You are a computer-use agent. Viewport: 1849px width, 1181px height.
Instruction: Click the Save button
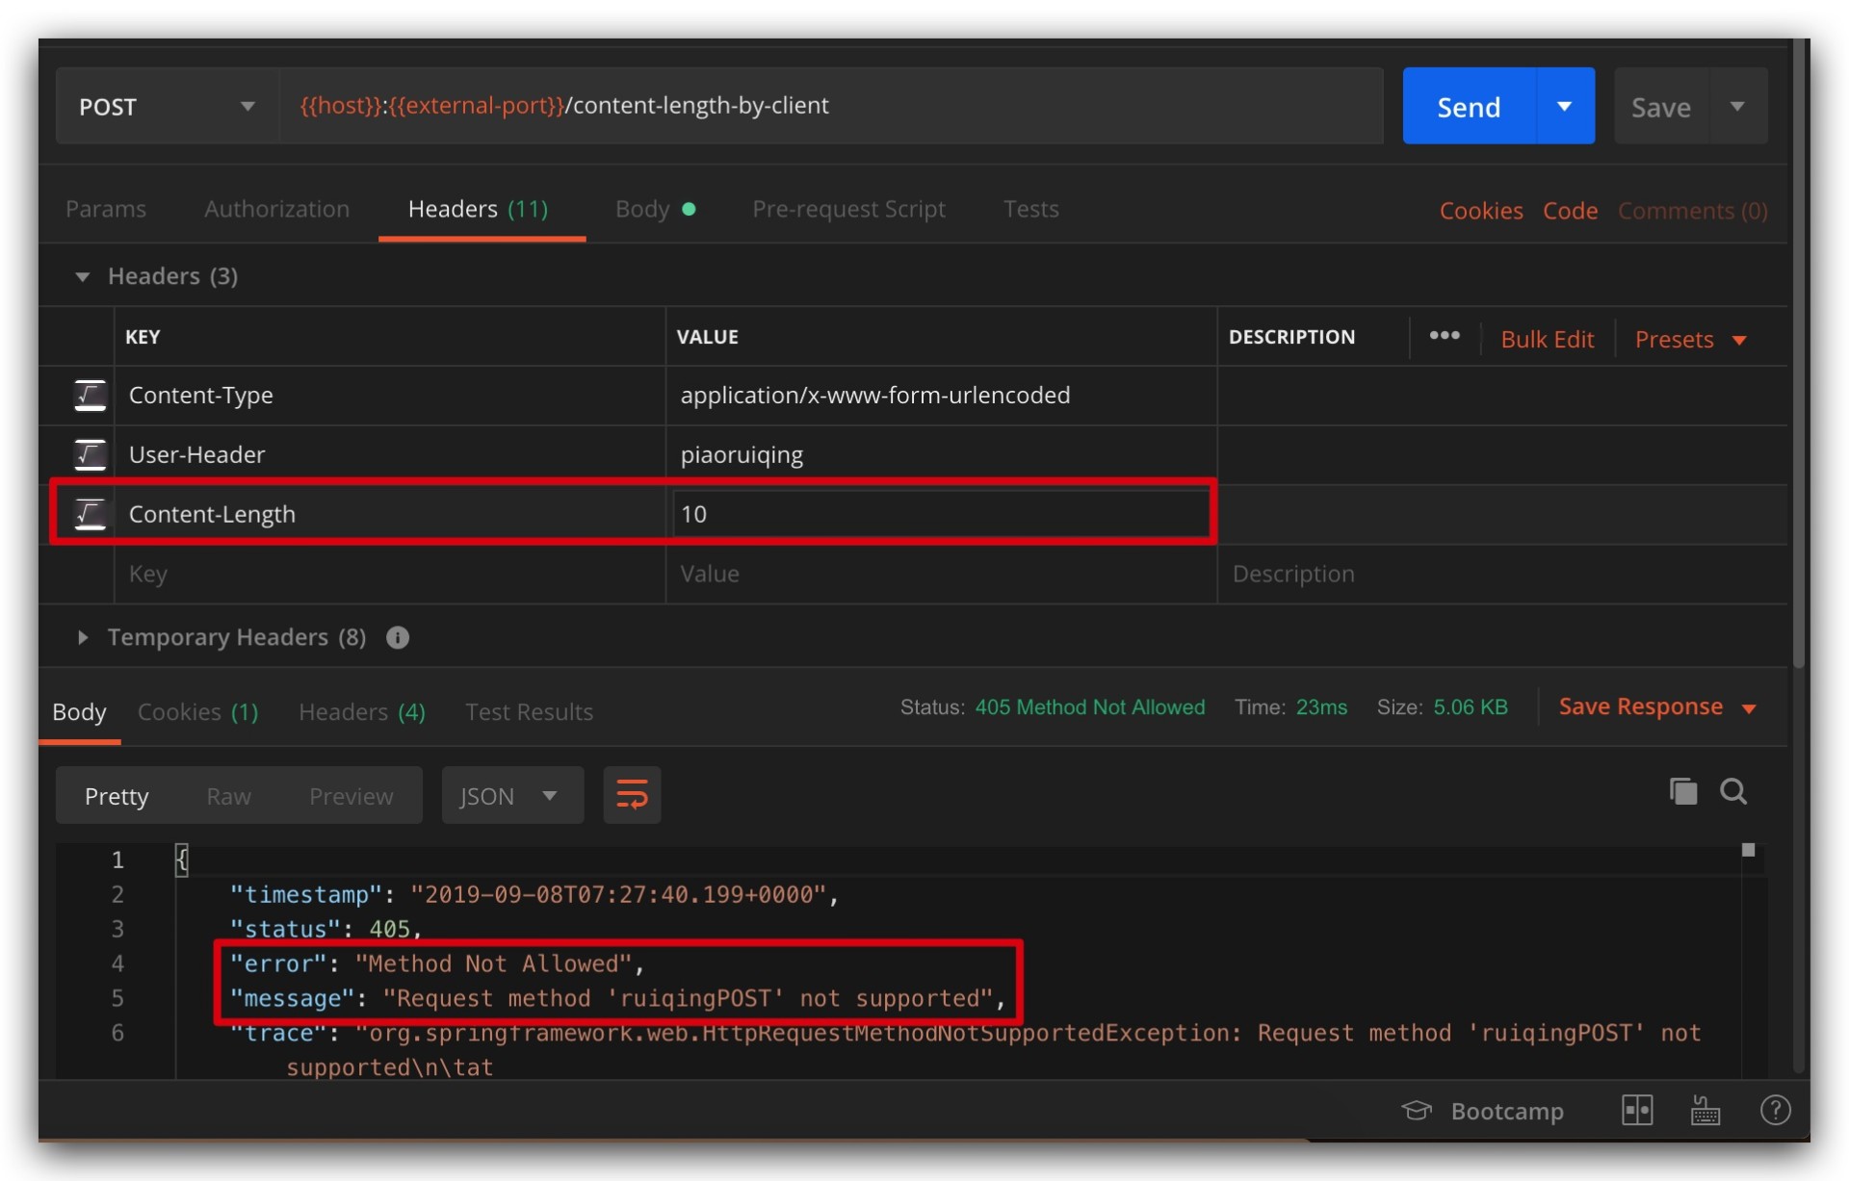pos(1661,106)
